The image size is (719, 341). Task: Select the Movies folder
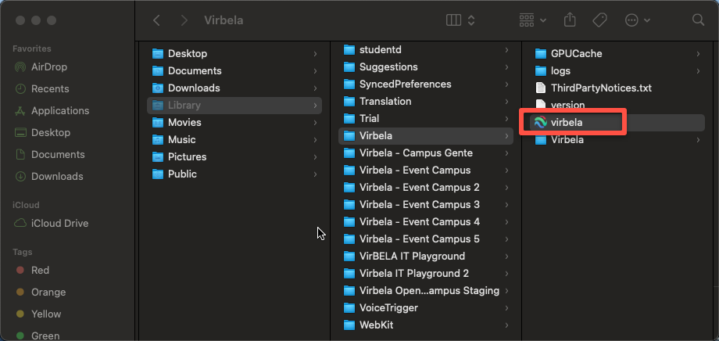[x=184, y=122]
